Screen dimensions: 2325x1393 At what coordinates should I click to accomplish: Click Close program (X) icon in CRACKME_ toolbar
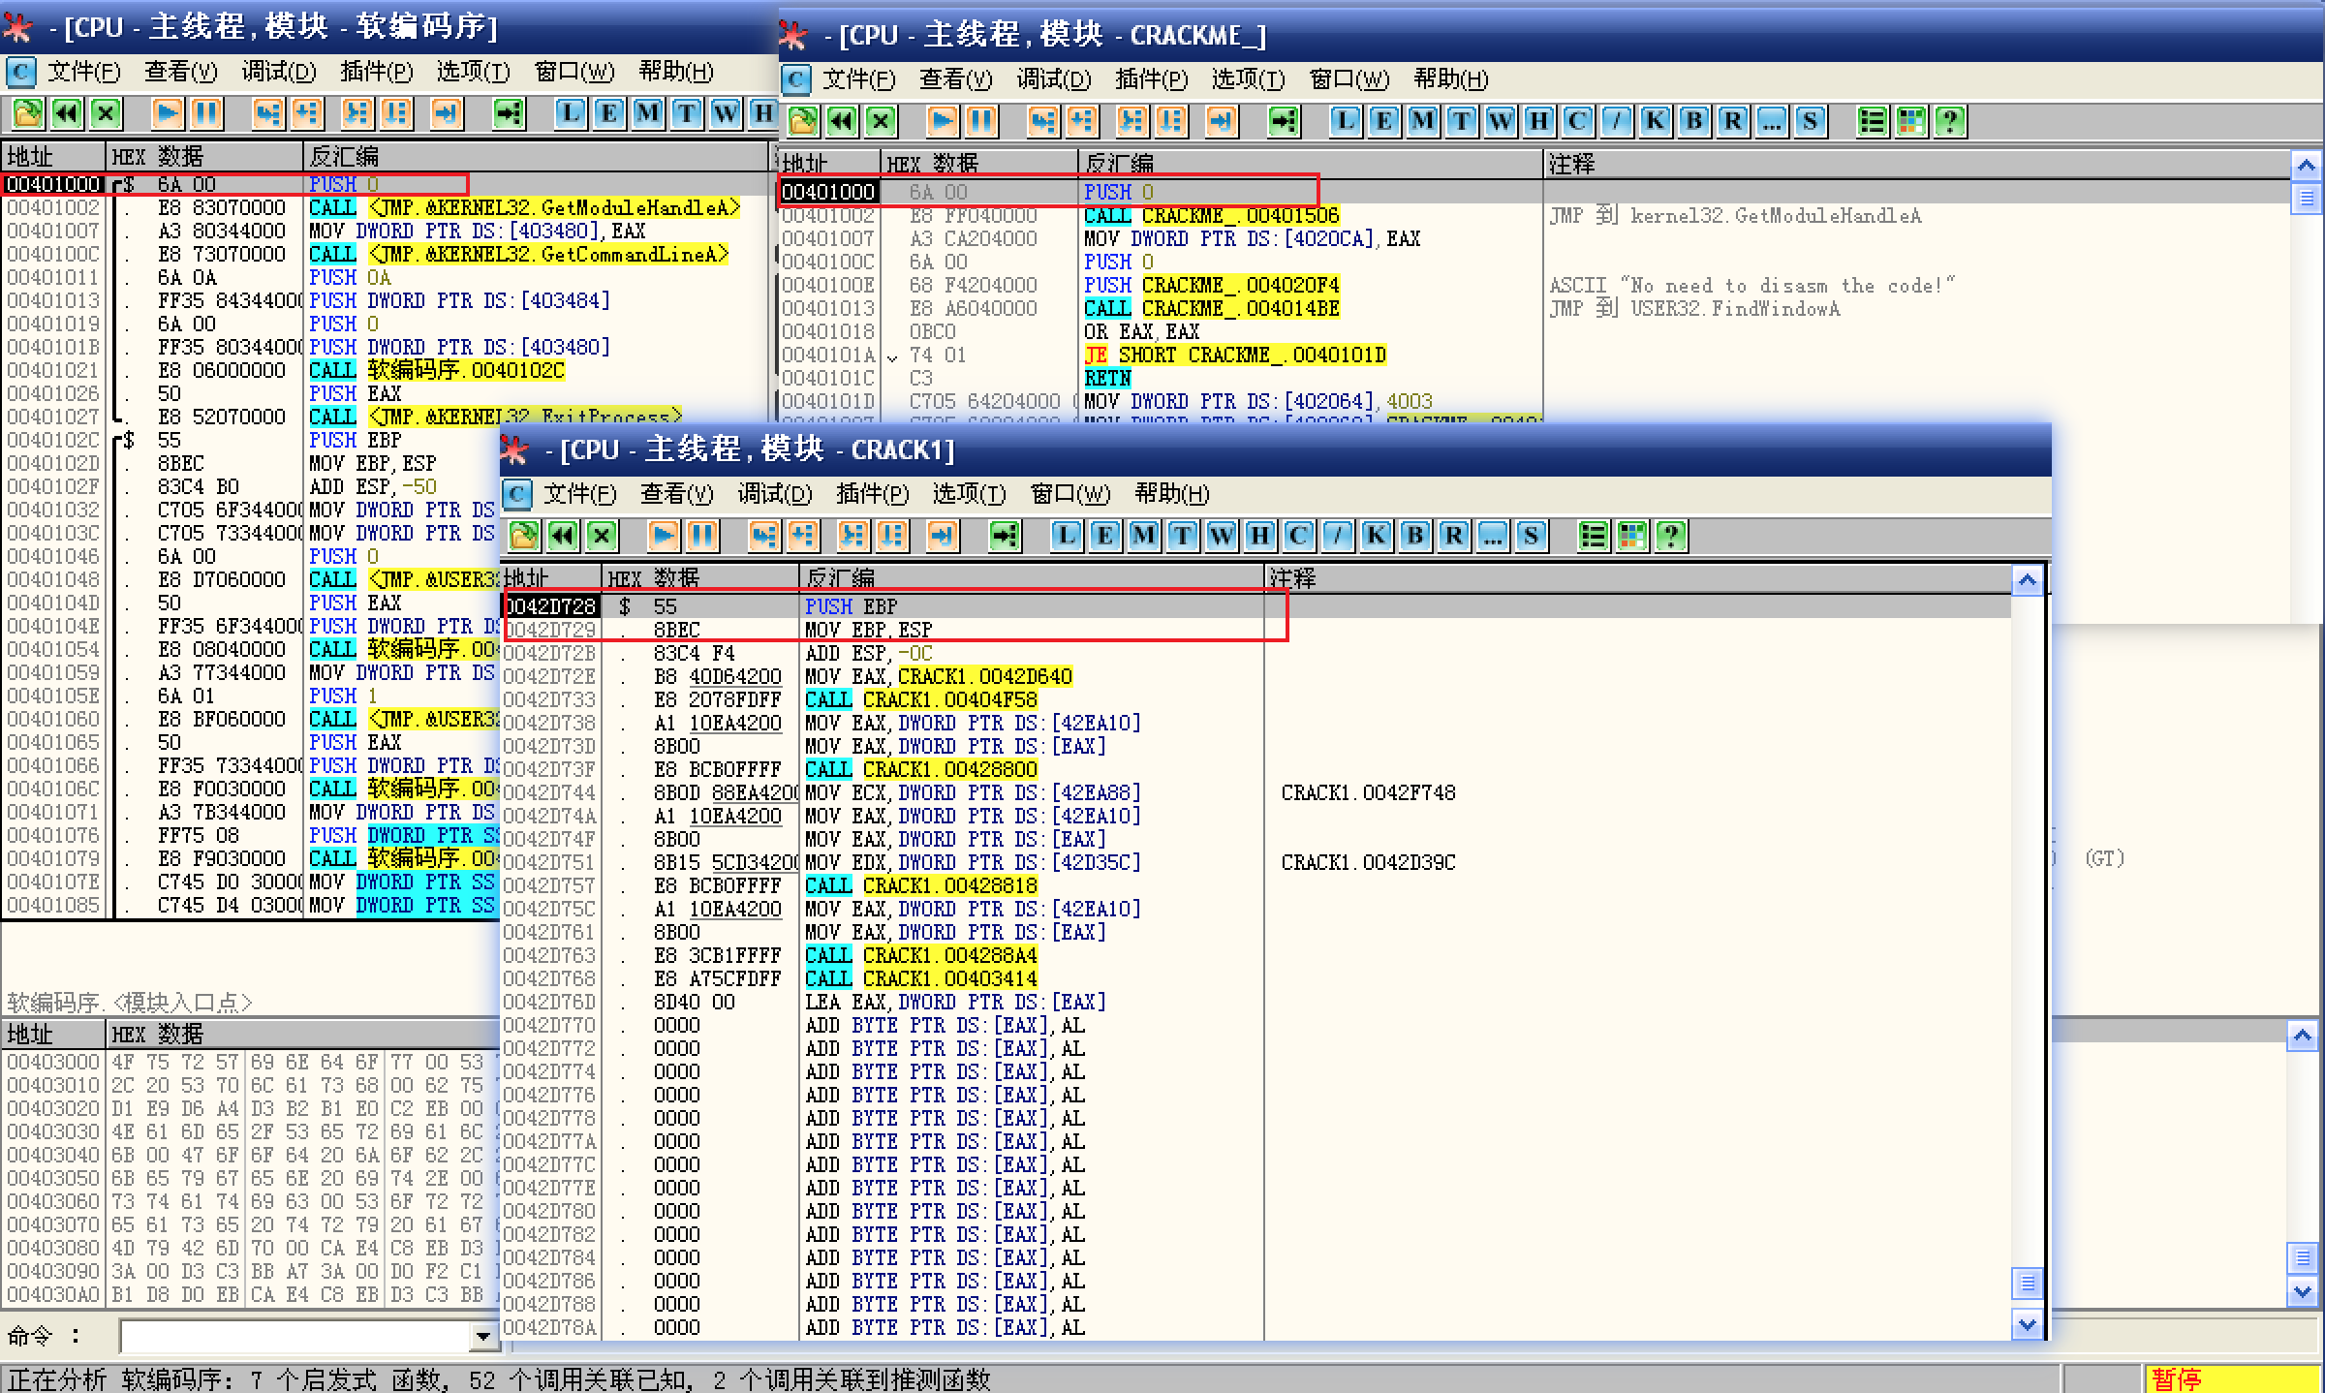click(x=881, y=121)
